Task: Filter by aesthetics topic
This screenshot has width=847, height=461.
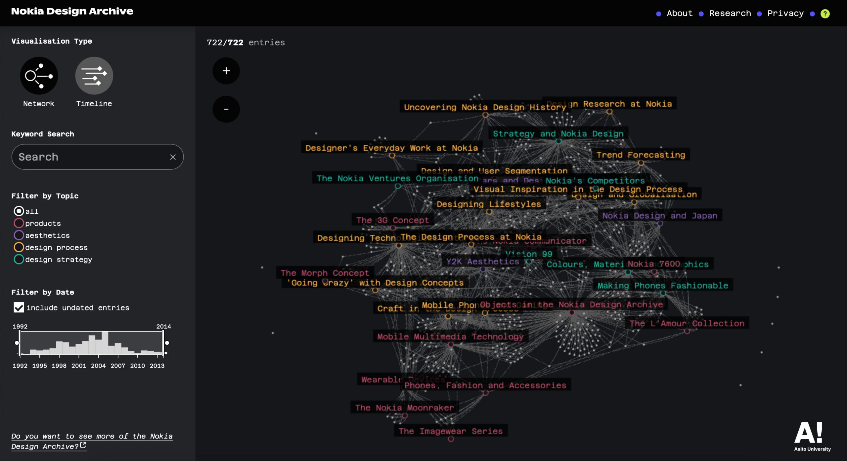Action: [x=19, y=235]
